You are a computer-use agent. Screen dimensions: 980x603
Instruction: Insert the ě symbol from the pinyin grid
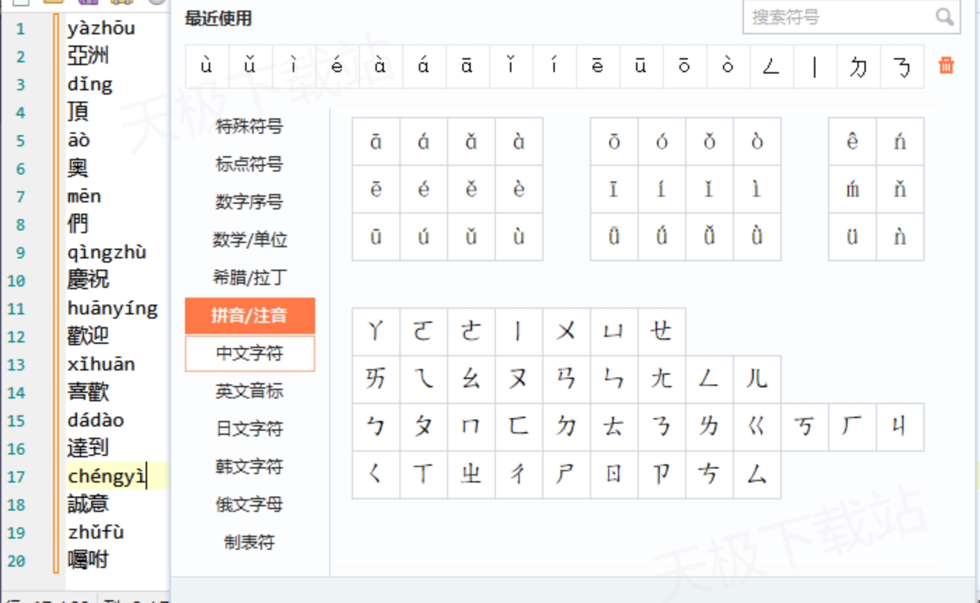(471, 189)
